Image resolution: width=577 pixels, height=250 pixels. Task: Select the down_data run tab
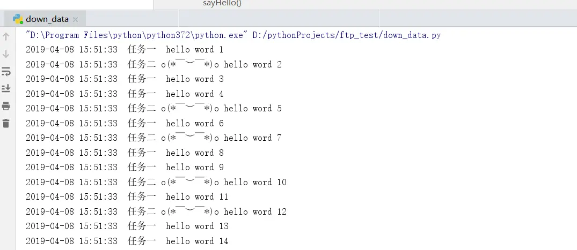(x=45, y=19)
